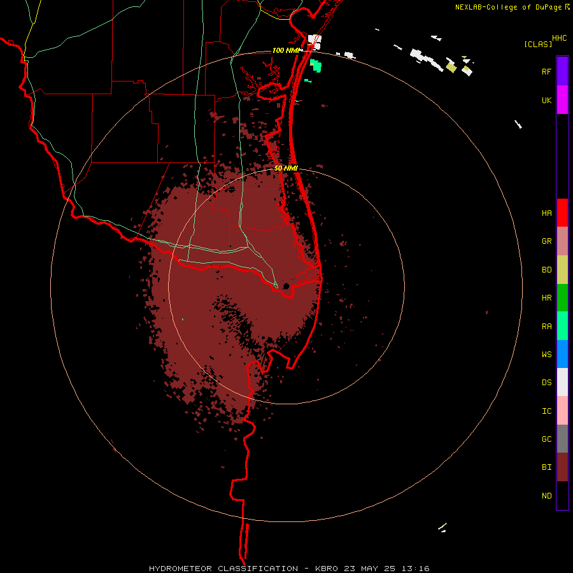Click the 'NEXLAB-College of DuPage' watermark text

click(x=508, y=7)
